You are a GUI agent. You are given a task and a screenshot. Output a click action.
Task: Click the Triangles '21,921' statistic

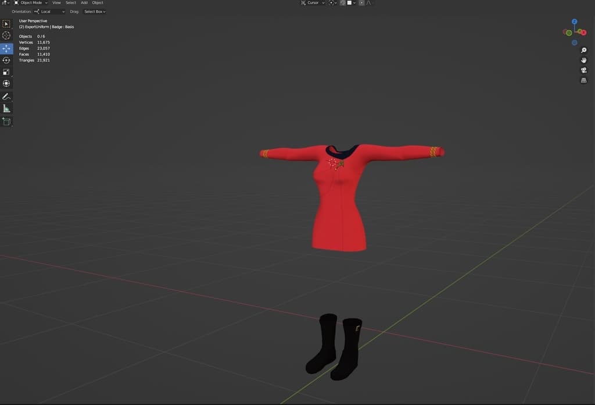(x=43, y=61)
